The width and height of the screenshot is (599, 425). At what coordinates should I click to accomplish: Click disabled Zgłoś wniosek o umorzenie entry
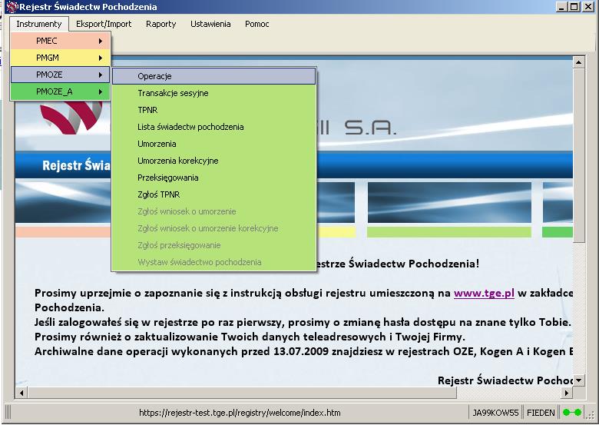[214, 211]
